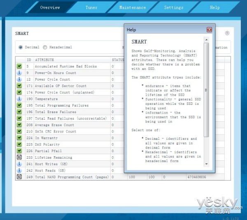
Task: Open the Maintenance tab
Action: click(x=133, y=7)
